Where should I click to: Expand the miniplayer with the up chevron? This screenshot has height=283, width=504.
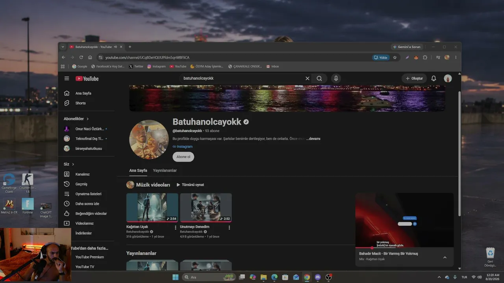coord(445,257)
